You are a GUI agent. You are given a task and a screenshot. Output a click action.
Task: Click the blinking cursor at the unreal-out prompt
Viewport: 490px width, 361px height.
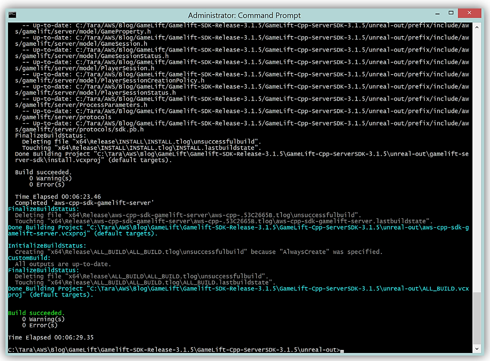pyautogui.click(x=342, y=350)
